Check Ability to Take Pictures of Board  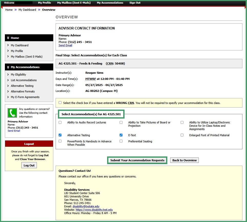(x=121, y=122)
